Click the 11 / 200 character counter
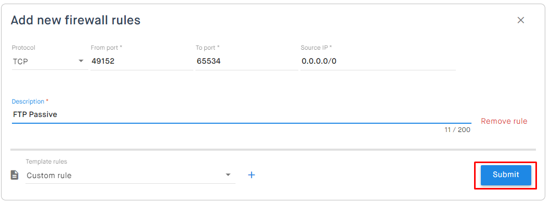Image resolution: width=551 pixels, height=204 pixels. [x=457, y=130]
